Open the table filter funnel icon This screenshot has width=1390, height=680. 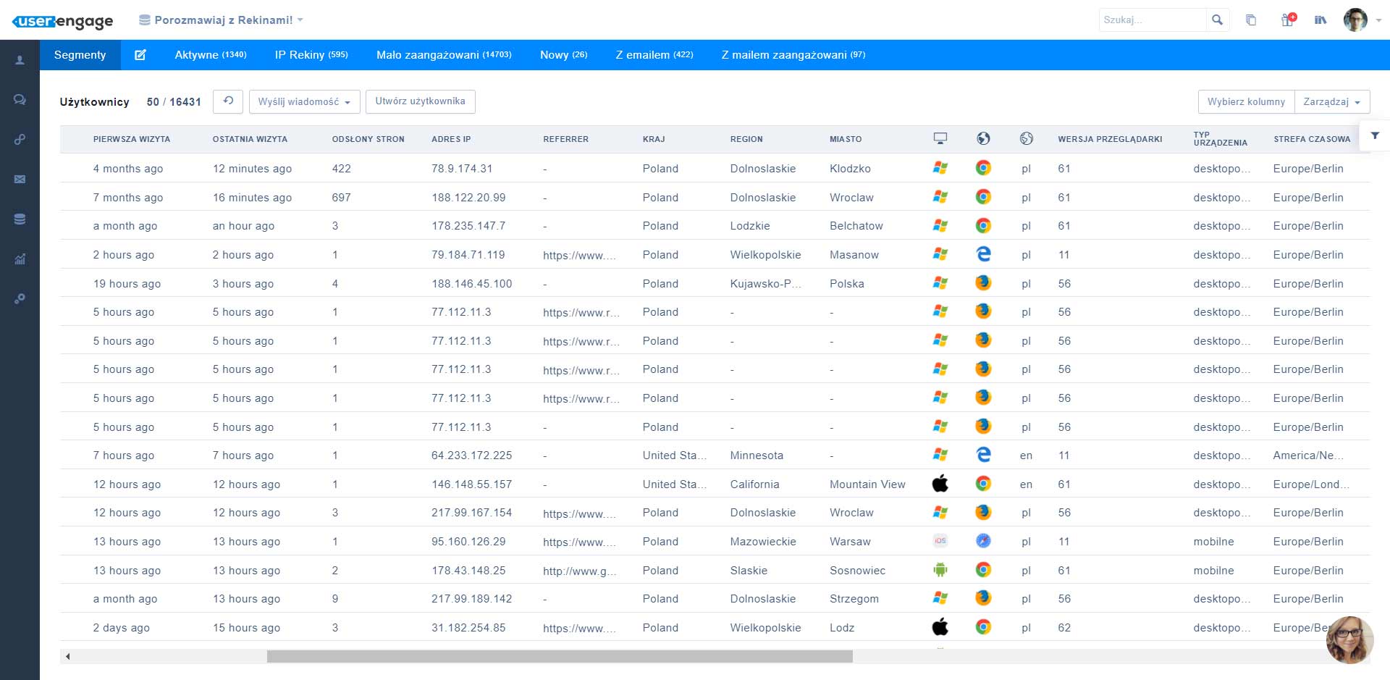1375,135
